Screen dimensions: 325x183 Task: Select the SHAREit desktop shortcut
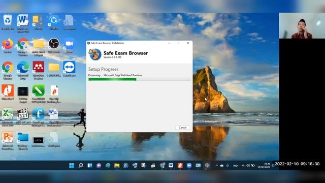(x=54, y=22)
